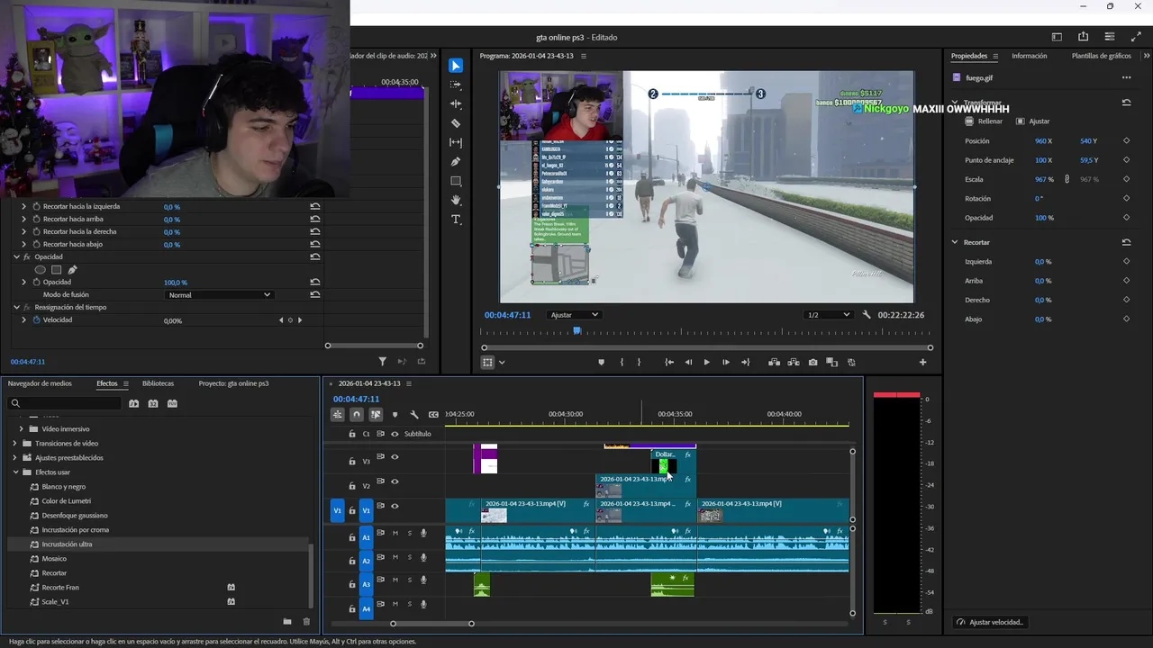
Task: Select the Slip tool
Action: (x=456, y=142)
